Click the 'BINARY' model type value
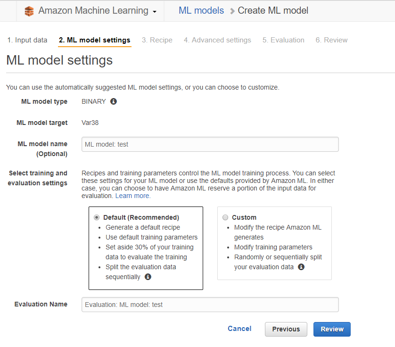 [94, 101]
